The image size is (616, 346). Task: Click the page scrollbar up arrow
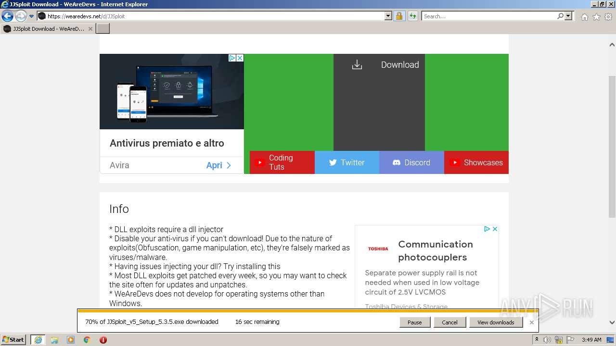612,45
